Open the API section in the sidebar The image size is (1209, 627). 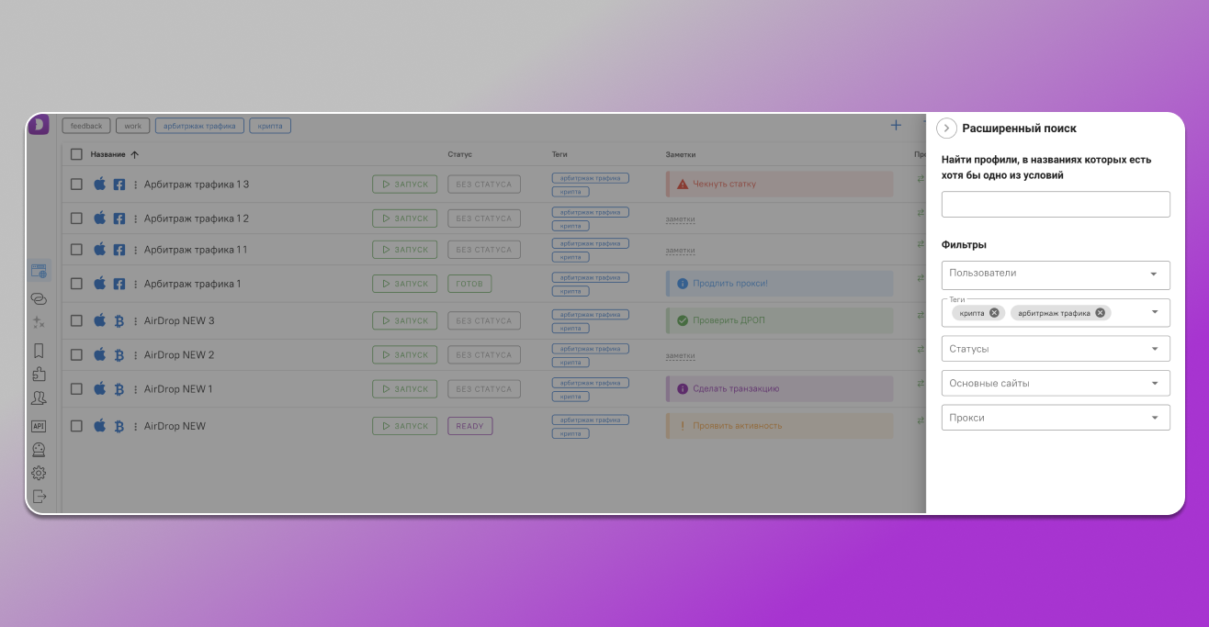[x=39, y=426]
